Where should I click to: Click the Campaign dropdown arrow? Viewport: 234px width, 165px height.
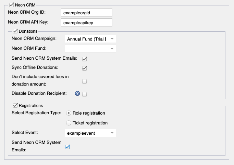click(112, 39)
